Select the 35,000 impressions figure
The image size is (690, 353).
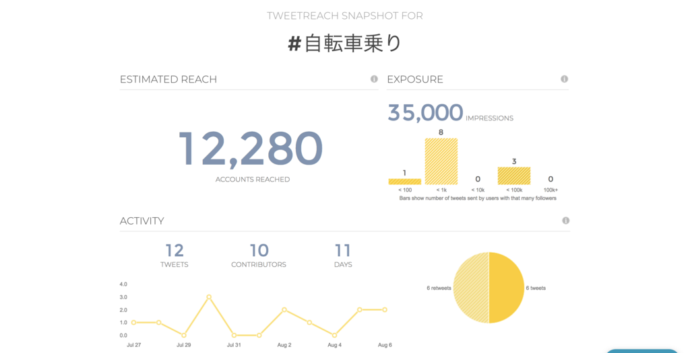pyautogui.click(x=425, y=112)
